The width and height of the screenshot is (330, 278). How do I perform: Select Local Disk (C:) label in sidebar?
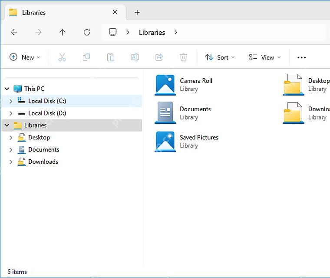click(47, 101)
